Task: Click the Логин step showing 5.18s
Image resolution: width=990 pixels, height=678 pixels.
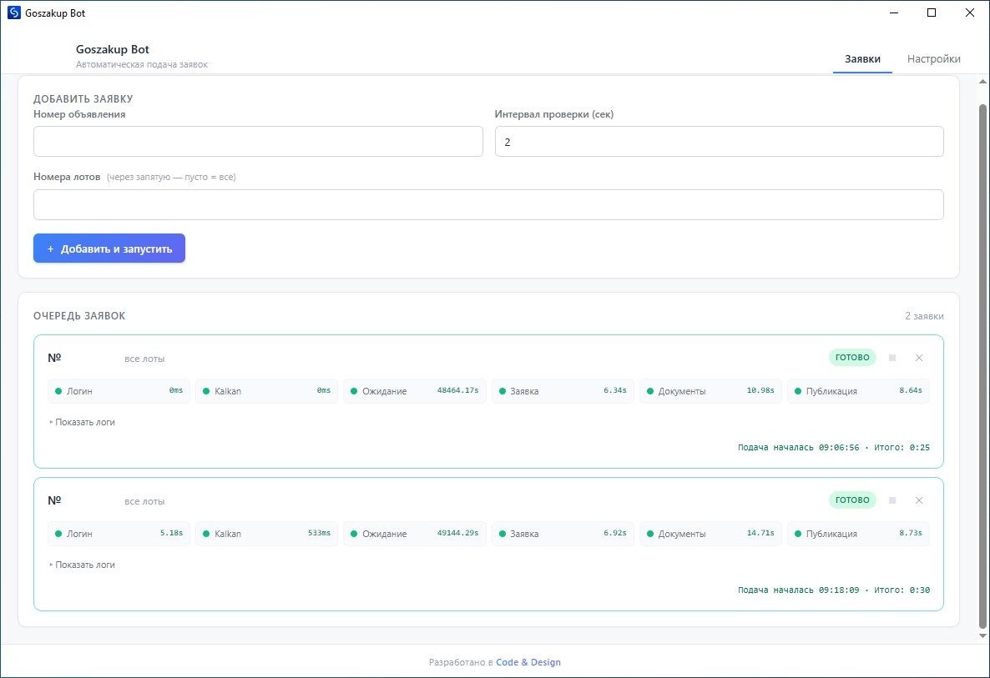Action: click(119, 534)
